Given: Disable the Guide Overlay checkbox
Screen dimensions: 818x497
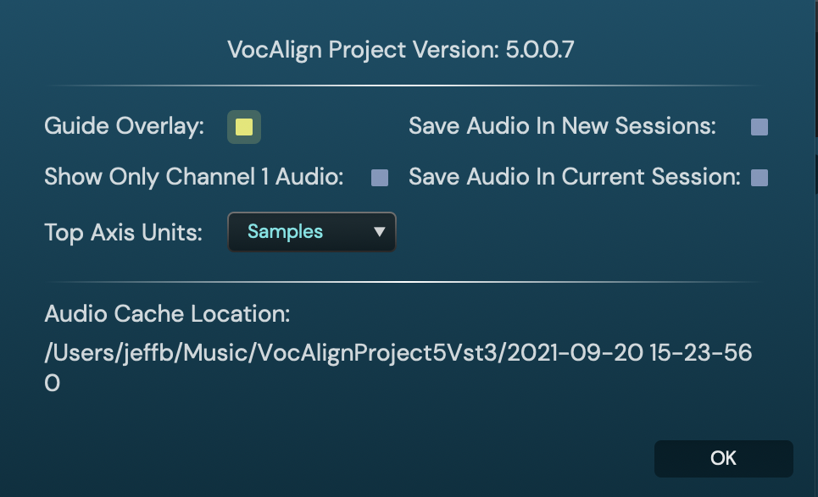Looking at the screenshot, I should [244, 127].
